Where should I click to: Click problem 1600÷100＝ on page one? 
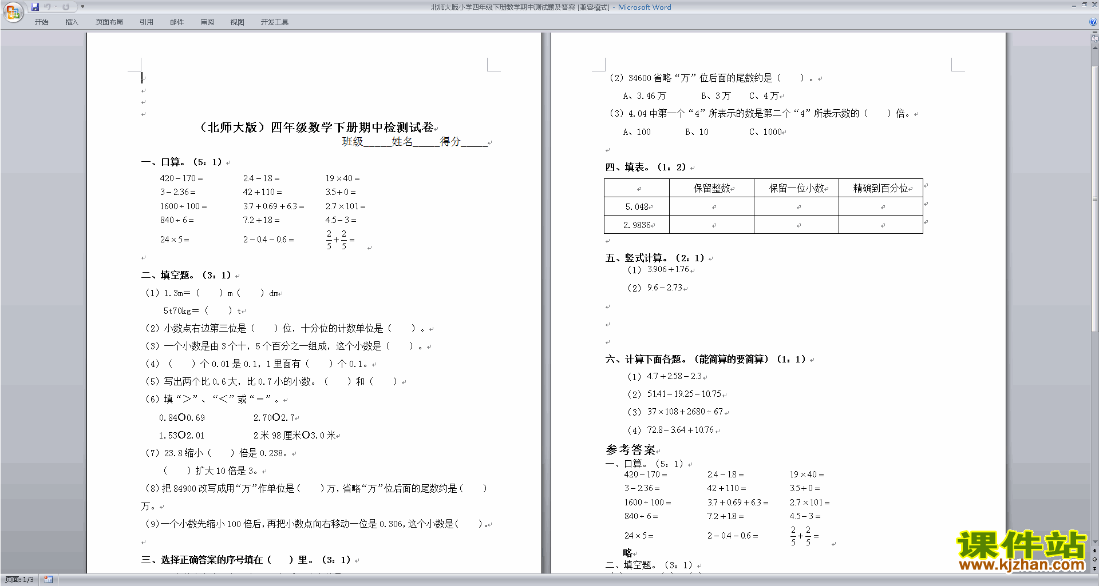tap(183, 206)
